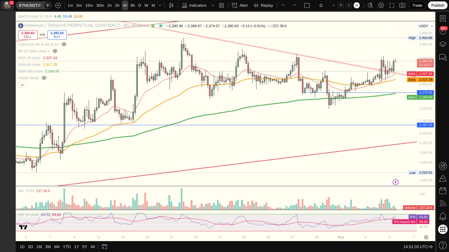Open the USDT currency dropdown

click(x=426, y=26)
